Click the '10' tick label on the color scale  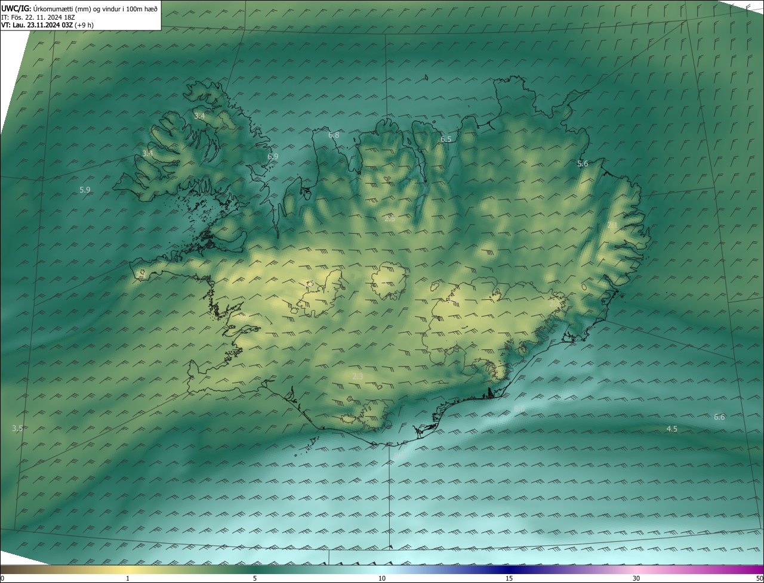coord(382,578)
